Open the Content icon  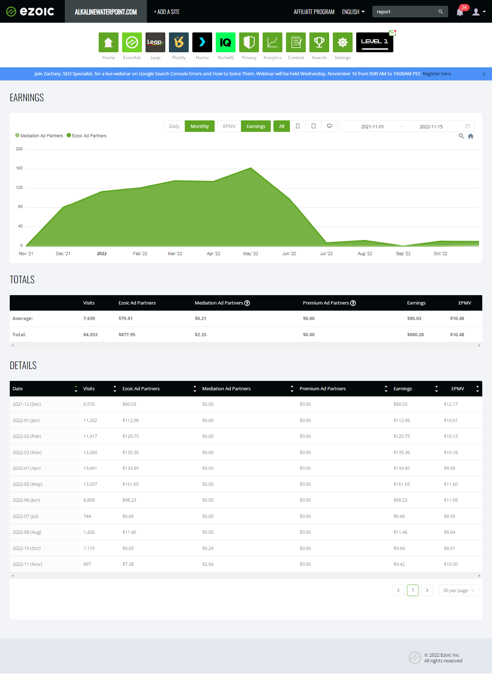click(296, 42)
